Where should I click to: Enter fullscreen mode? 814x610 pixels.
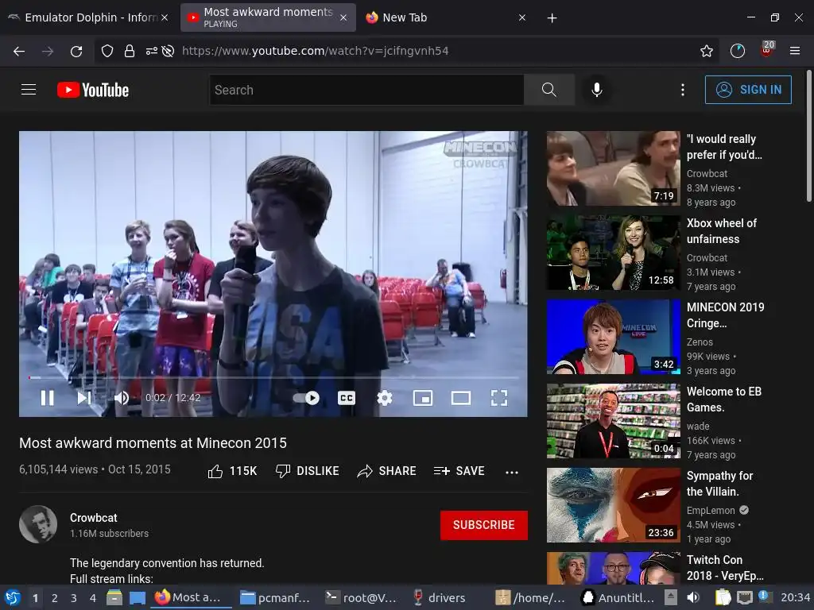pyautogui.click(x=499, y=398)
